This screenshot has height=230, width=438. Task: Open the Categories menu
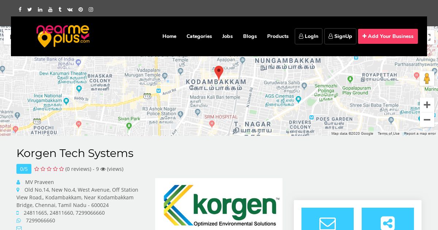tap(199, 36)
